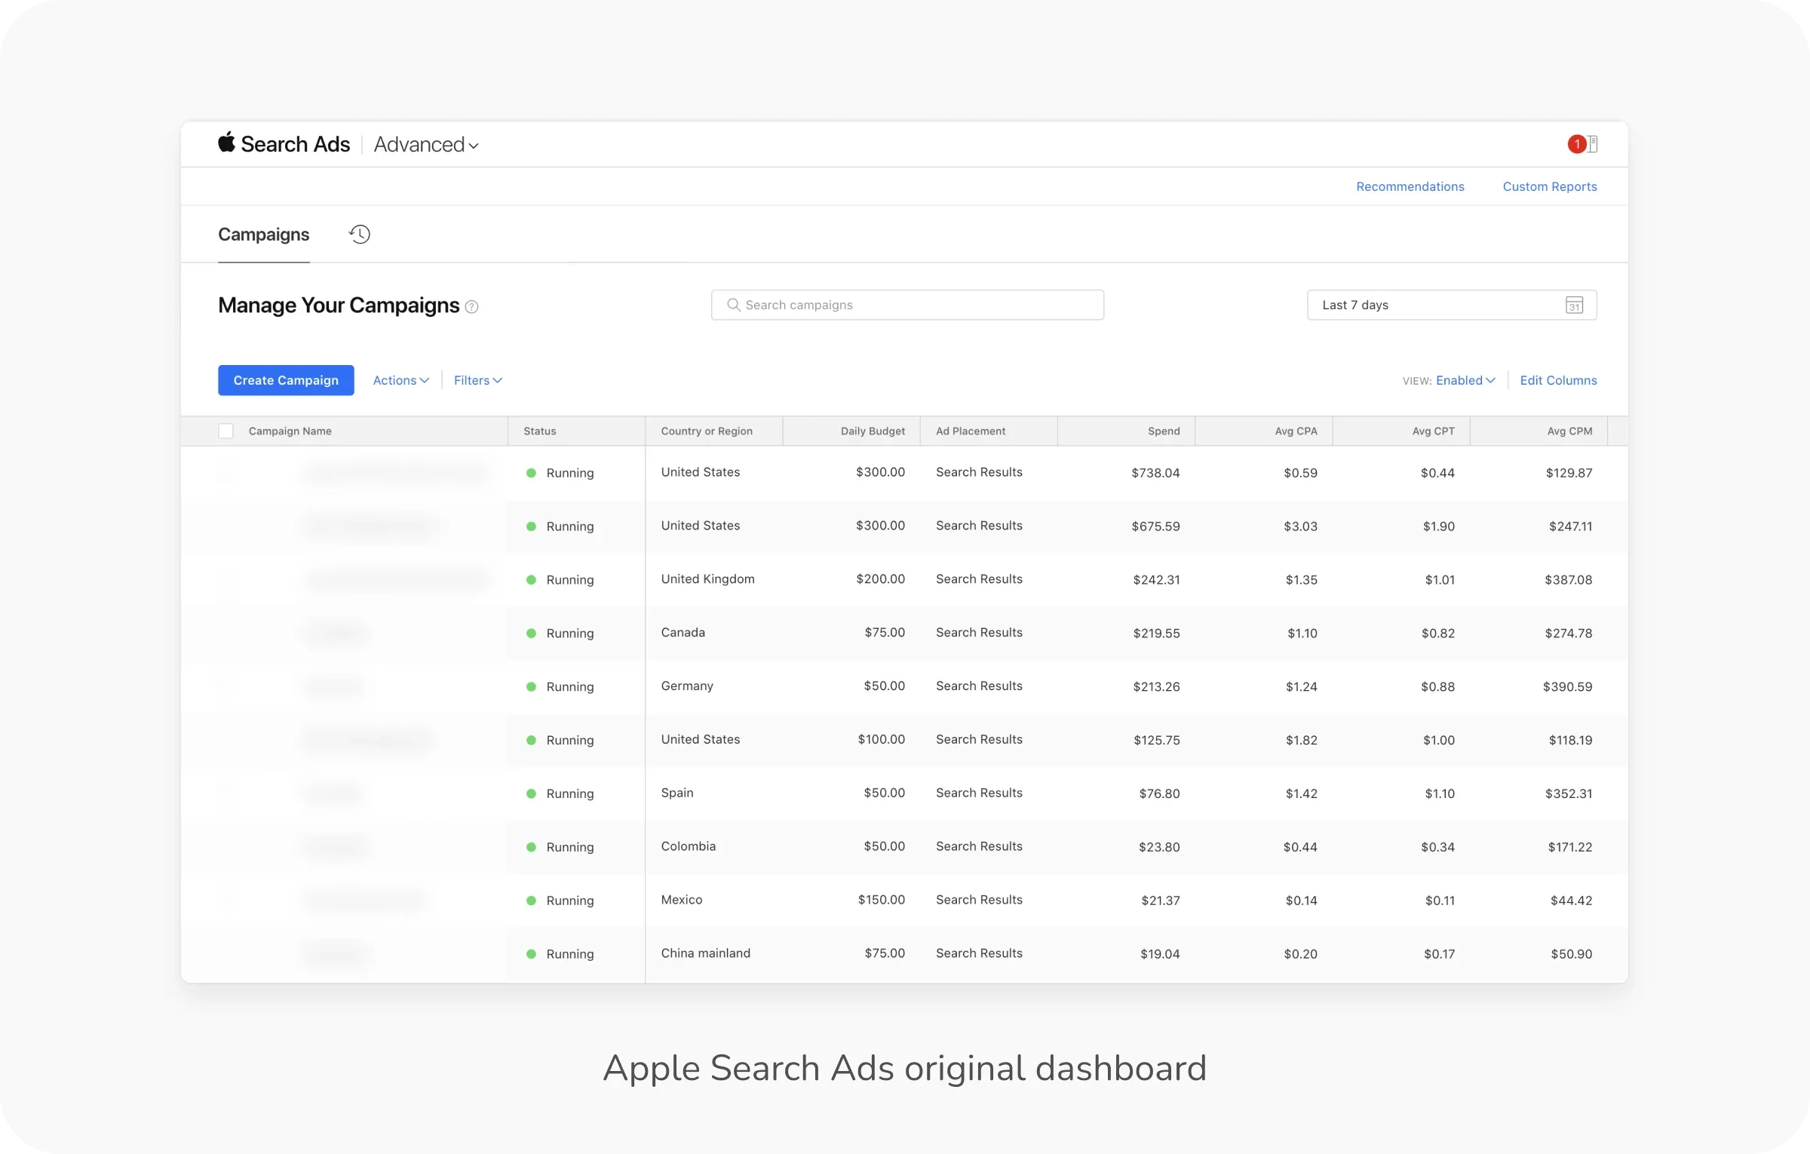Click the $1.82 Avg CPA value
This screenshot has width=1810, height=1154.
pos(1301,740)
